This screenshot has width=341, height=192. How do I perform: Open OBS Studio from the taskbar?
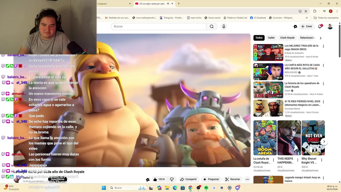pos(198,188)
